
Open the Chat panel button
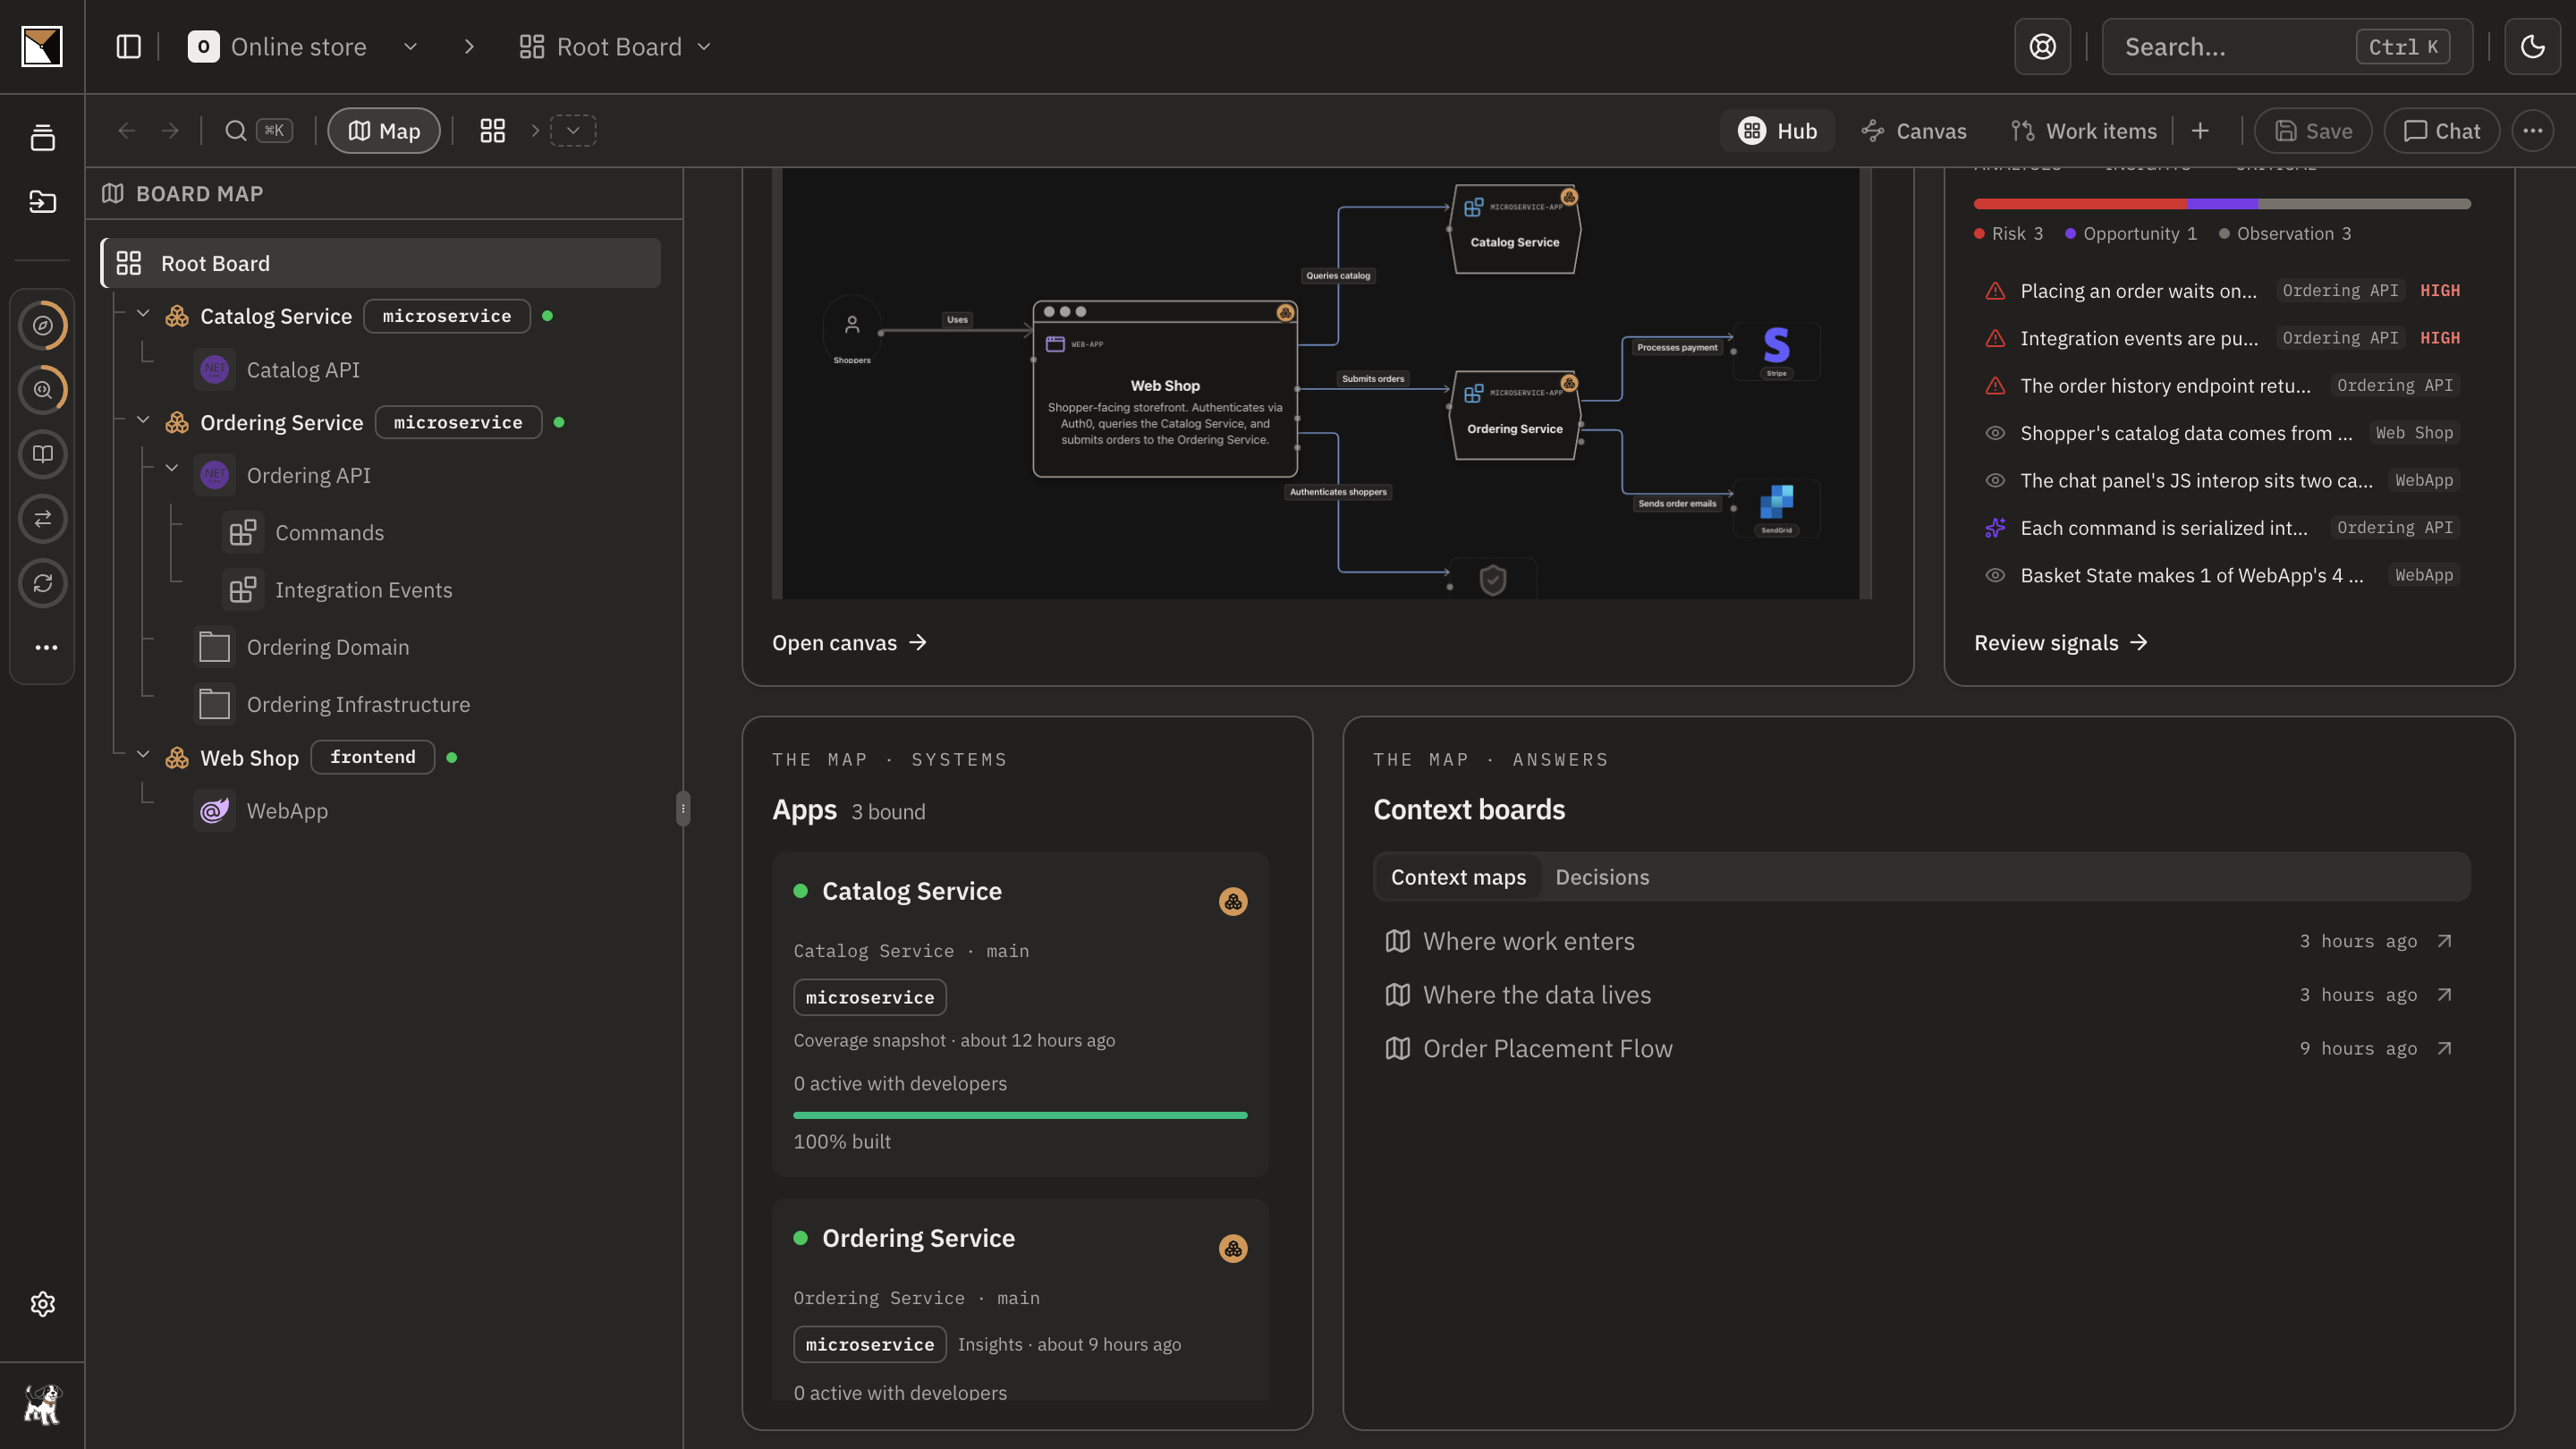coord(2441,131)
